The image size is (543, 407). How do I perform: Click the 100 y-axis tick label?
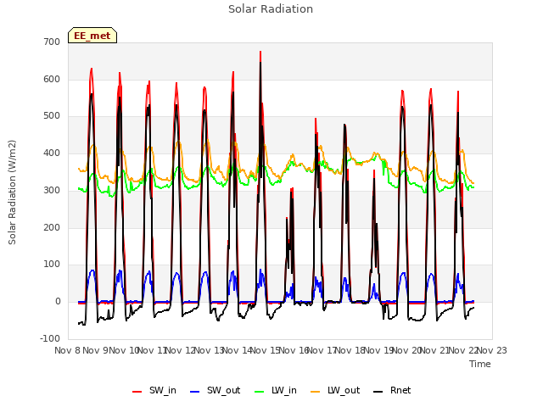pyautogui.click(x=52, y=265)
